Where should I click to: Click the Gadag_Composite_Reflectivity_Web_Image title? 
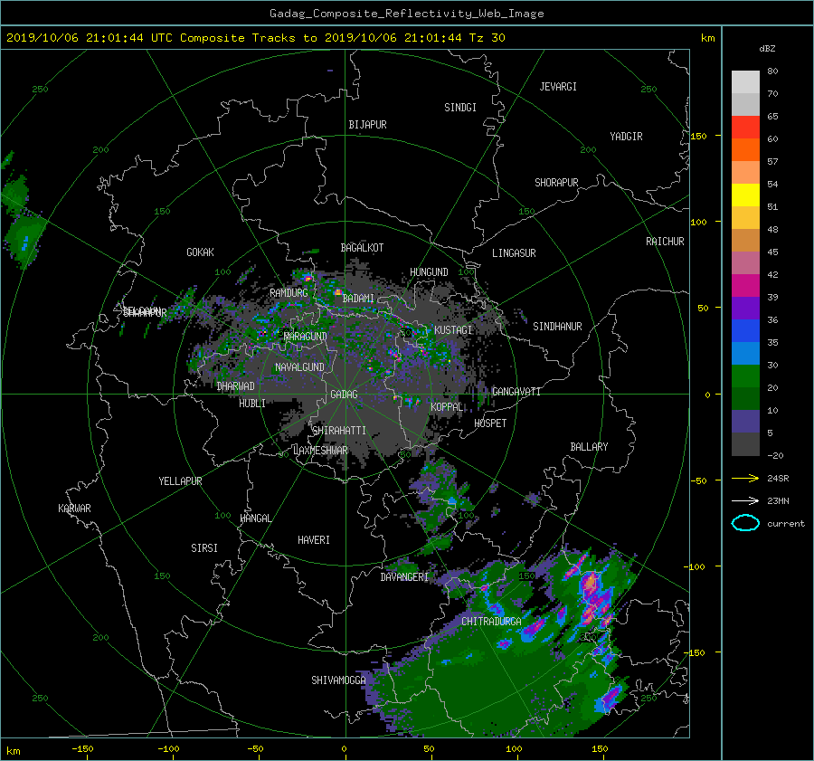coord(406,13)
